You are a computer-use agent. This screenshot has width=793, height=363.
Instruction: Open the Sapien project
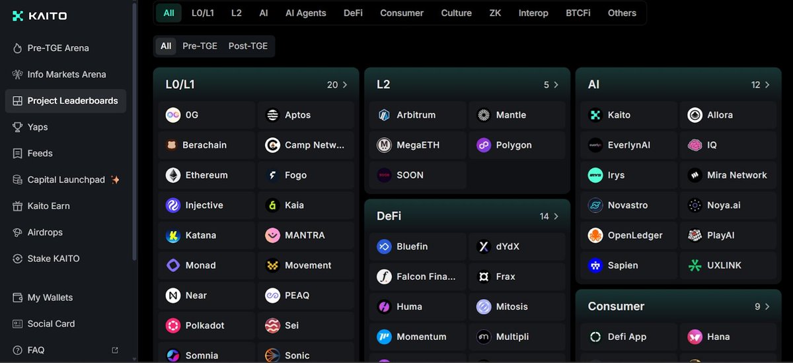[x=629, y=265]
